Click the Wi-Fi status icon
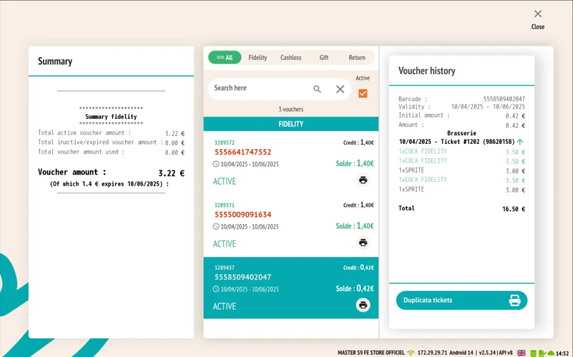The image size is (573, 357). (411, 353)
